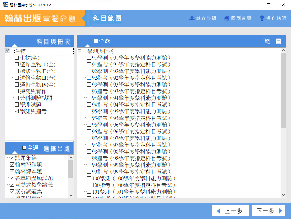Click the left arrow on 上一步

(x=219, y=211)
